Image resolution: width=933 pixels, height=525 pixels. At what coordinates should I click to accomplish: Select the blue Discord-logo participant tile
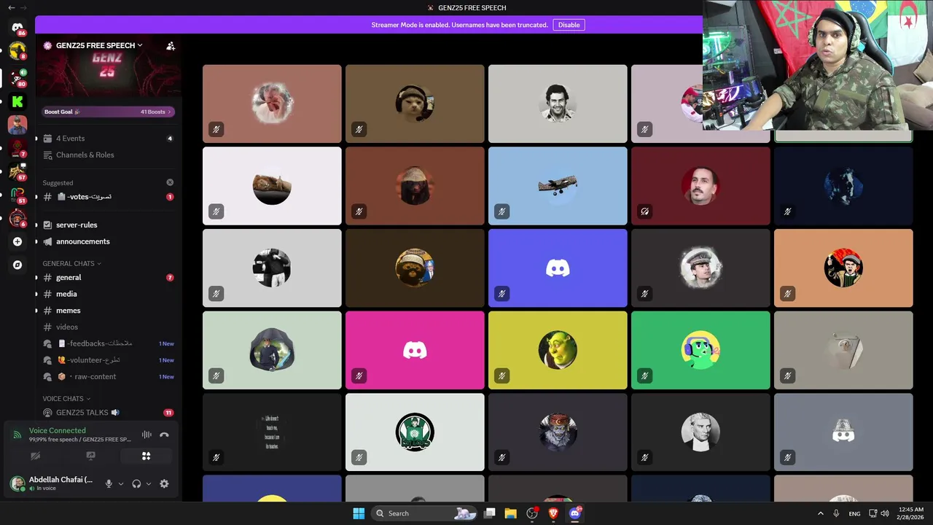pyautogui.click(x=558, y=268)
